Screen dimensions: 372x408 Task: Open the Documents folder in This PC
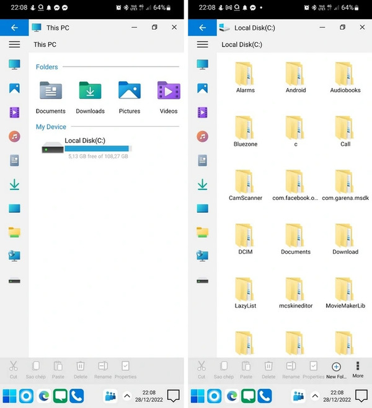51,97
